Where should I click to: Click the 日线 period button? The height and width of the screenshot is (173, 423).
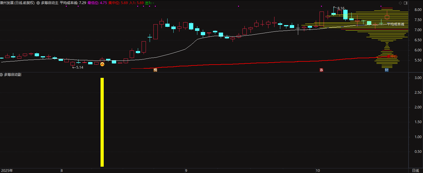[x=415, y=171]
